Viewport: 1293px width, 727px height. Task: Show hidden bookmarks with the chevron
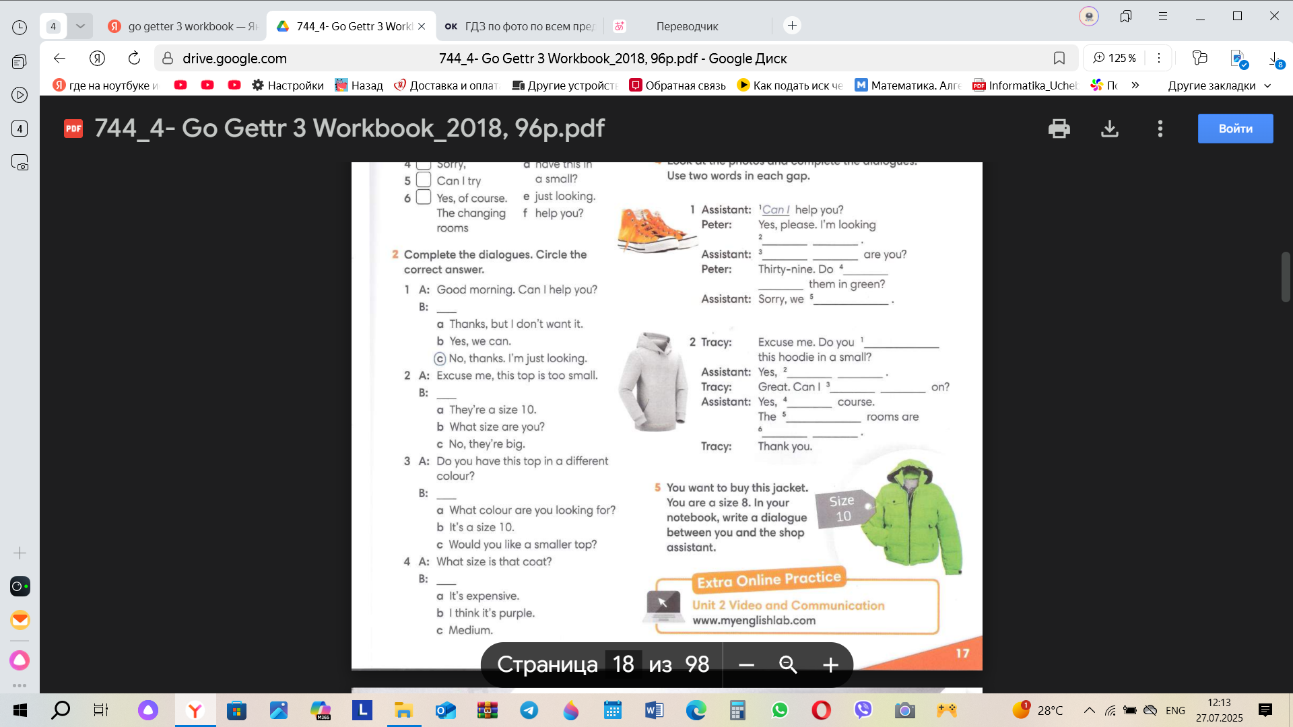tap(1135, 85)
